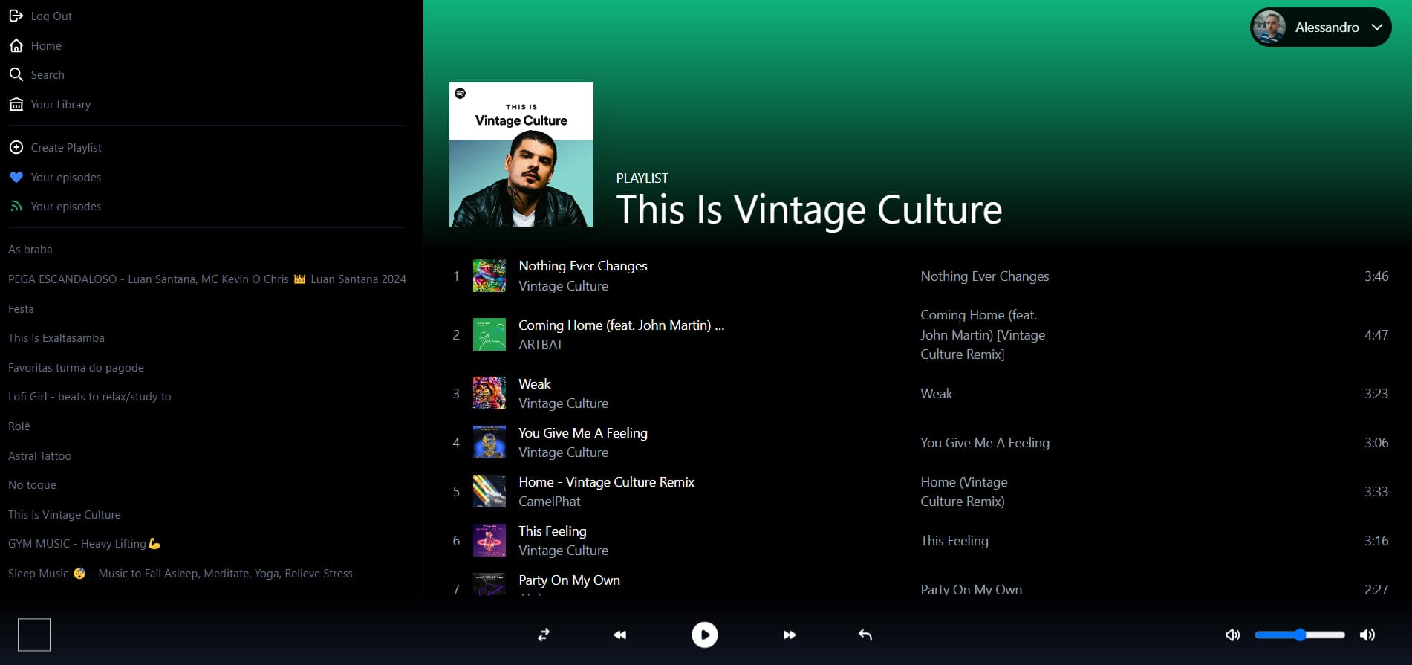Image resolution: width=1412 pixels, height=665 pixels.
Task: Select track title This Feeling
Action: click(x=553, y=531)
